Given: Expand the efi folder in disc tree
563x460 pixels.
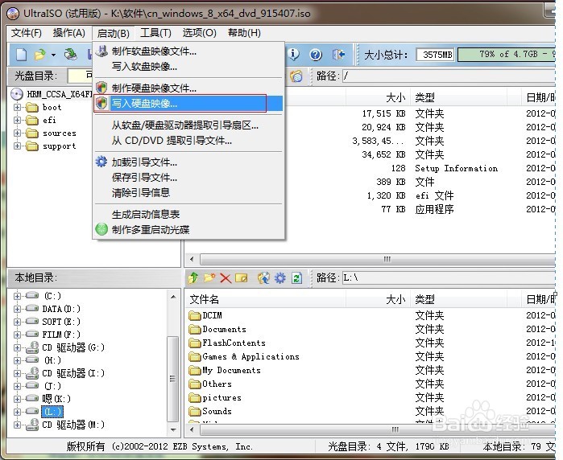Looking at the screenshot, I should tap(17, 120).
